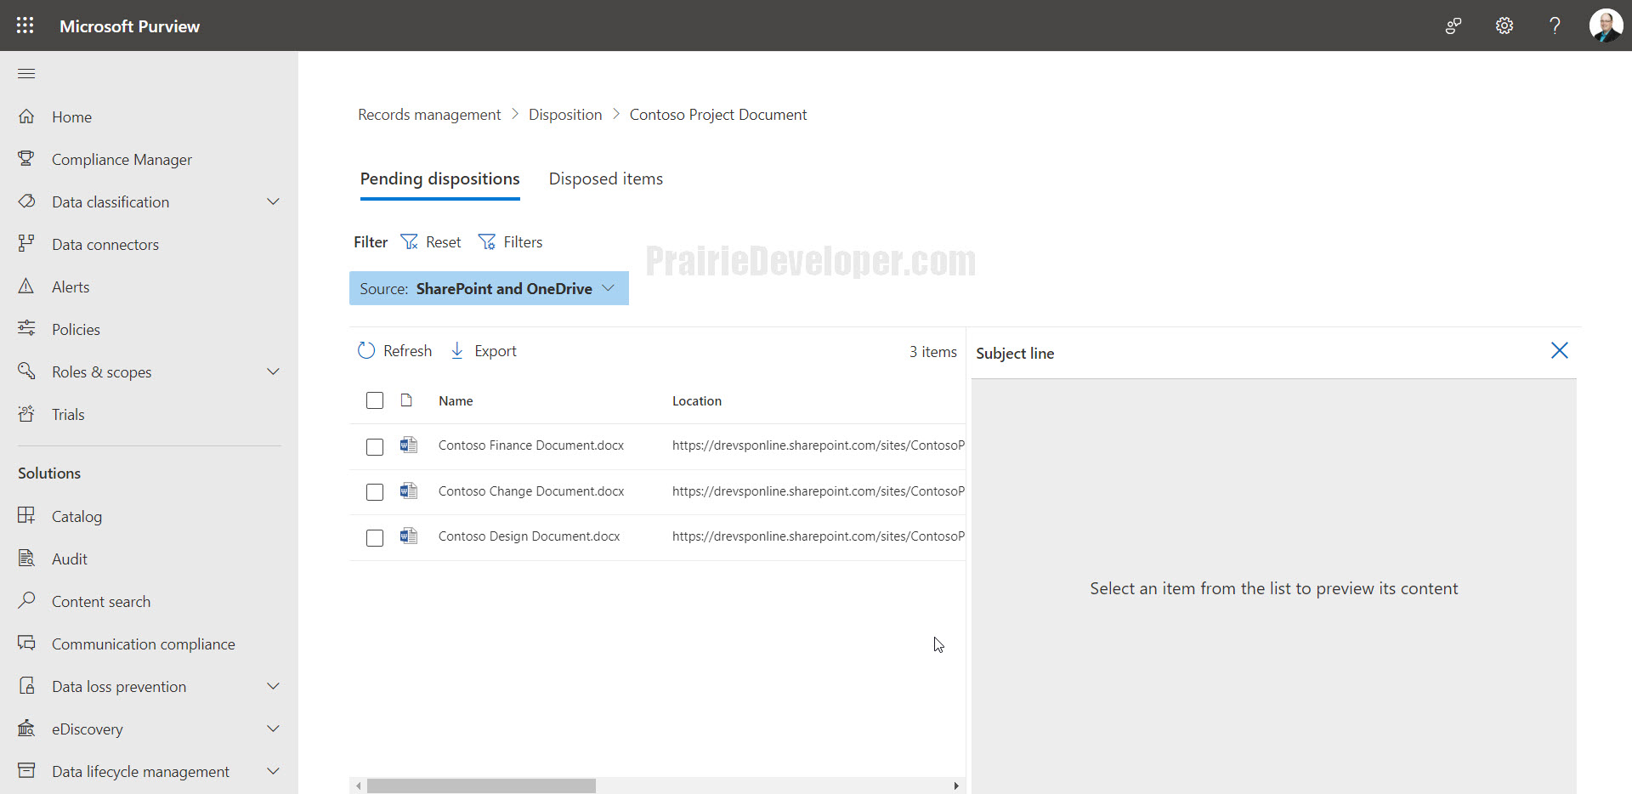The height and width of the screenshot is (794, 1632).
Task: Open the user profile avatar
Action: [x=1606, y=26]
